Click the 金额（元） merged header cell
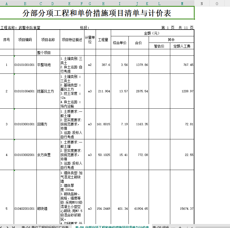Image resolution: width=230 pixels, height=228 pixels. tap(152, 33)
